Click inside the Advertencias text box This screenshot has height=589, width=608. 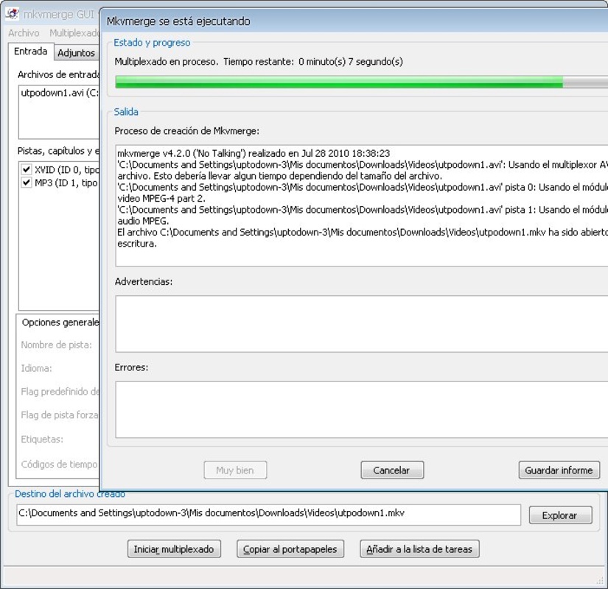pos(361,324)
